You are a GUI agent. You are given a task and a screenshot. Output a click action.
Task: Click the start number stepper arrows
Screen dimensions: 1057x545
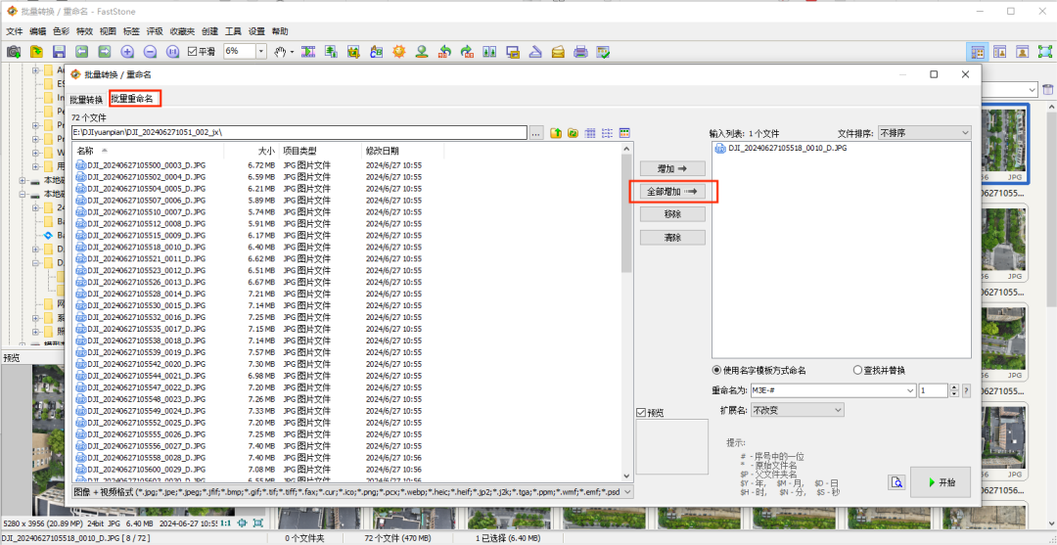tap(953, 390)
